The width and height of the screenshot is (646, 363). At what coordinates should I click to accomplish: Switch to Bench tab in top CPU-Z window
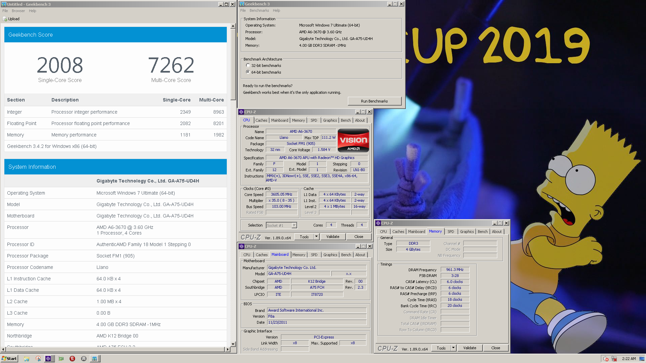click(346, 120)
